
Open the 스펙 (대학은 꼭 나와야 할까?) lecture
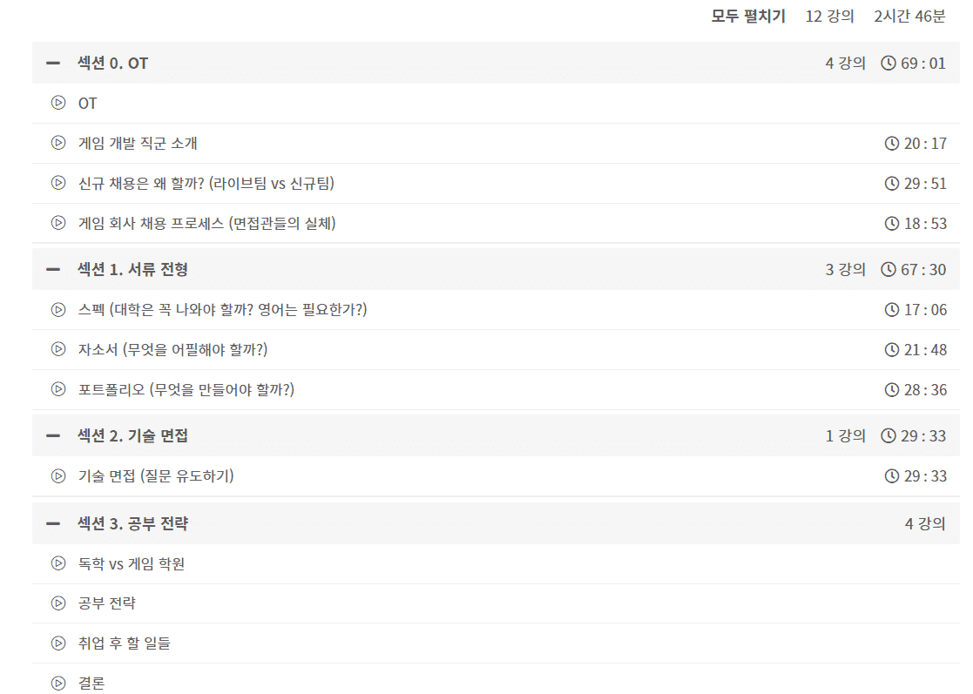tap(222, 309)
